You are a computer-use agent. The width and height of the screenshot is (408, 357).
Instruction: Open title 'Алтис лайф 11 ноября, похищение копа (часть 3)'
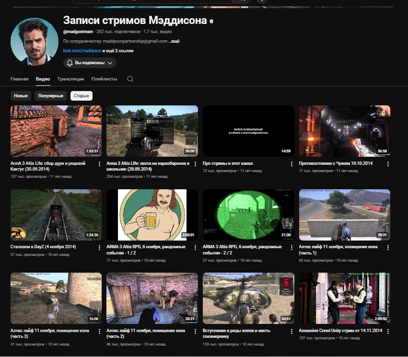pos(50,334)
